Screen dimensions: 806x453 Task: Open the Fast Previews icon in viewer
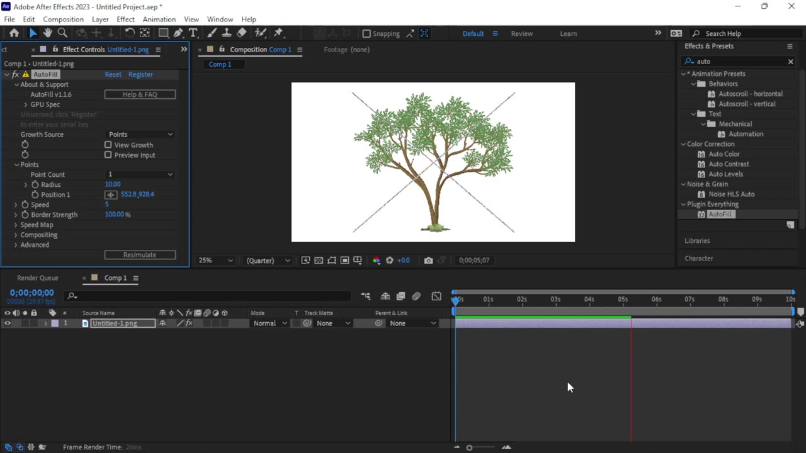(x=305, y=260)
